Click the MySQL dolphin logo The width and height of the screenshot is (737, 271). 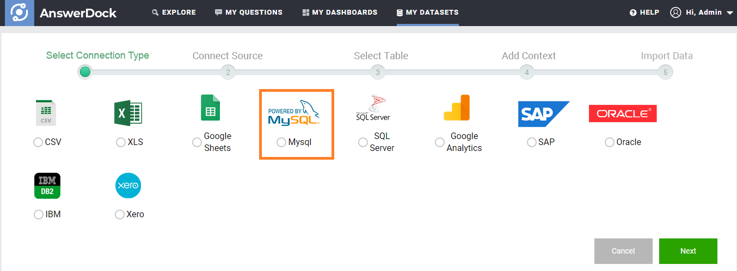[294, 112]
